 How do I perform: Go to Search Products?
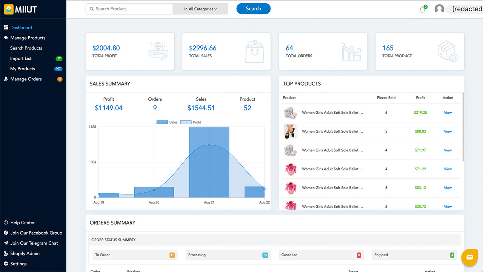(26, 48)
